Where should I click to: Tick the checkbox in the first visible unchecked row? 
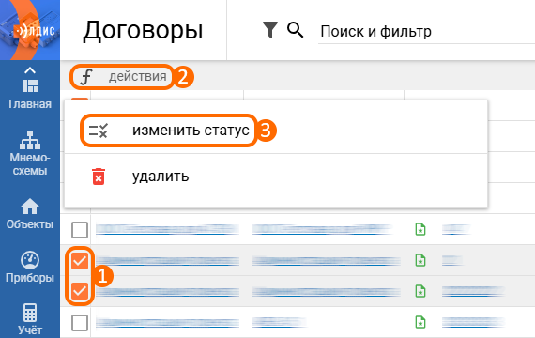[x=80, y=230]
